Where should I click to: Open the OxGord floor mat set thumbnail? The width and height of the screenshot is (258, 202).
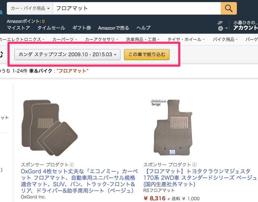pos(50,127)
